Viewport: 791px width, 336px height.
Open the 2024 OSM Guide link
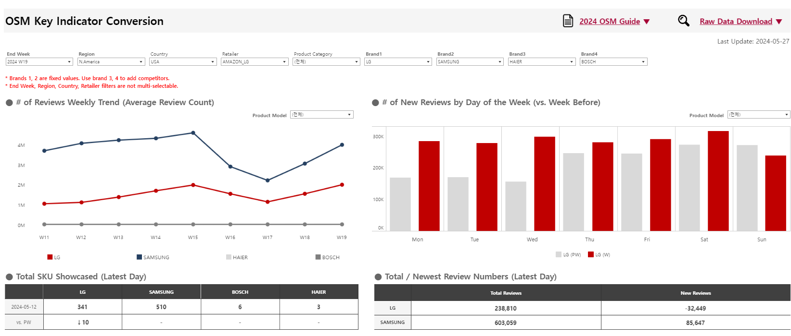pos(609,22)
